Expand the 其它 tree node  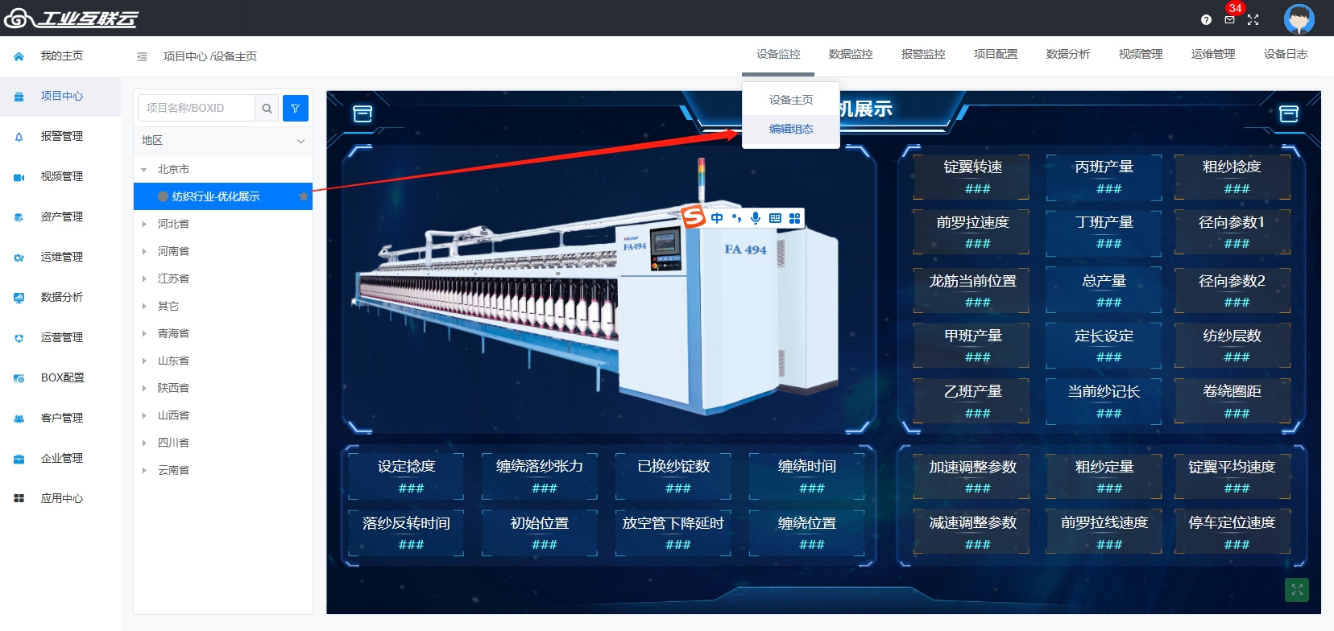coord(144,307)
